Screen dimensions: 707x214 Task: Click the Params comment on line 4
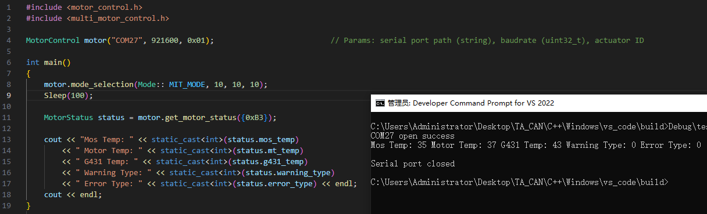[x=487, y=40]
